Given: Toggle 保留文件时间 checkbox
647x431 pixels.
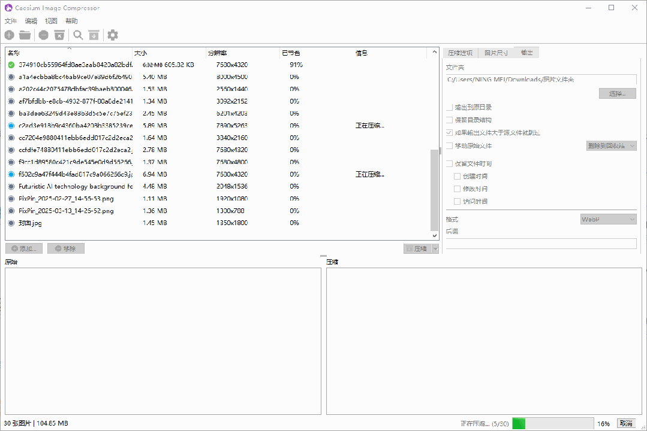Looking at the screenshot, I should [449, 163].
